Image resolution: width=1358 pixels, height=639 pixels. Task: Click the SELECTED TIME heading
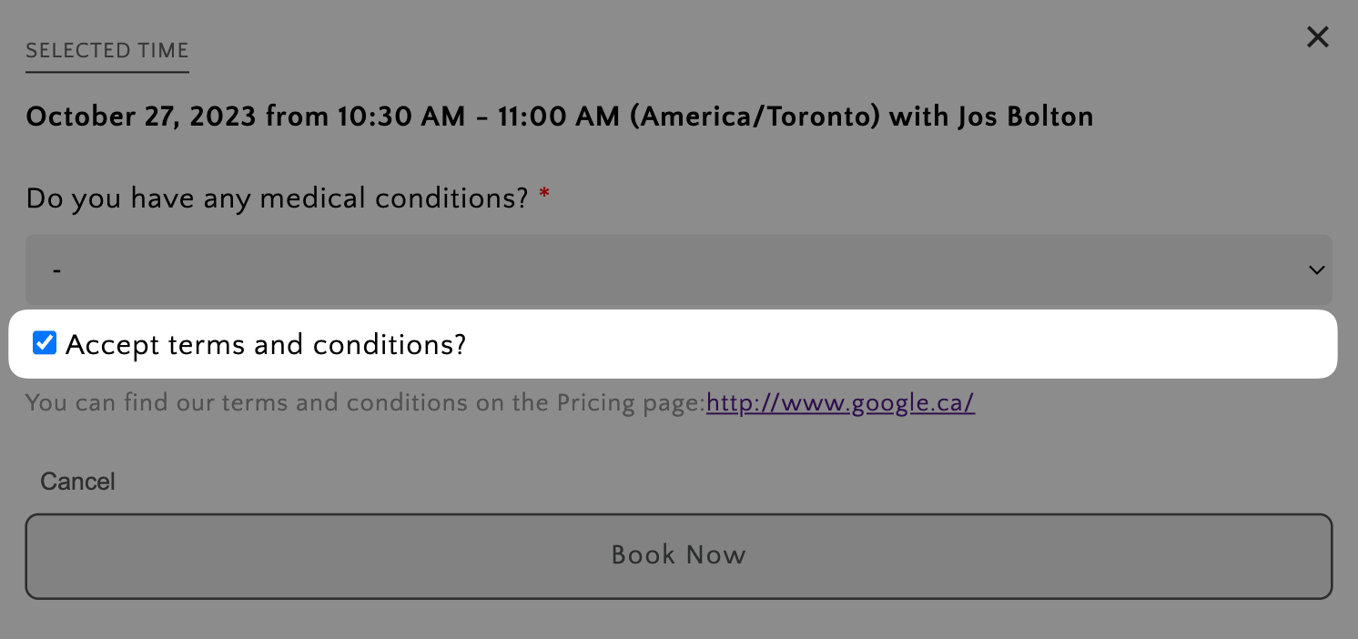click(x=106, y=51)
